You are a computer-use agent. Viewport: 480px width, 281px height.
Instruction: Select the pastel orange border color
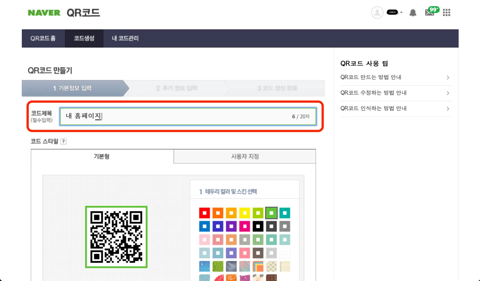[231, 240]
